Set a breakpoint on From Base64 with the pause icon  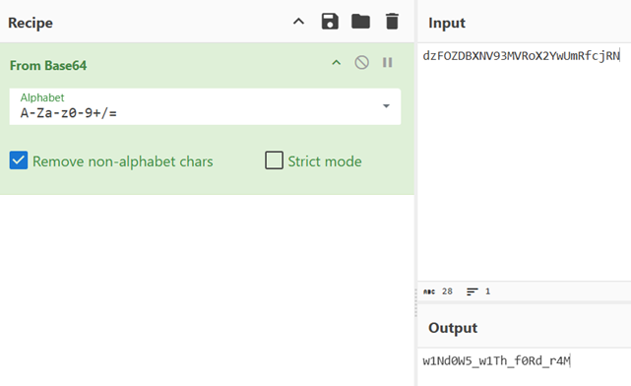(388, 62)
